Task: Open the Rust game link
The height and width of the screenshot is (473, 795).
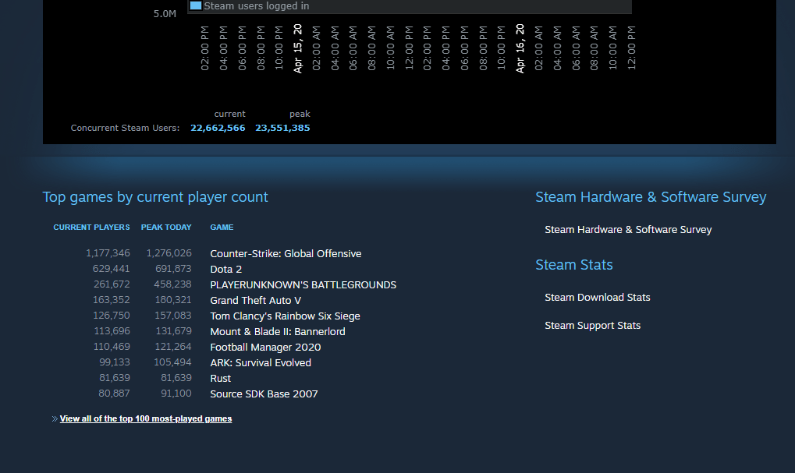Action: click(x=221, y=379)
